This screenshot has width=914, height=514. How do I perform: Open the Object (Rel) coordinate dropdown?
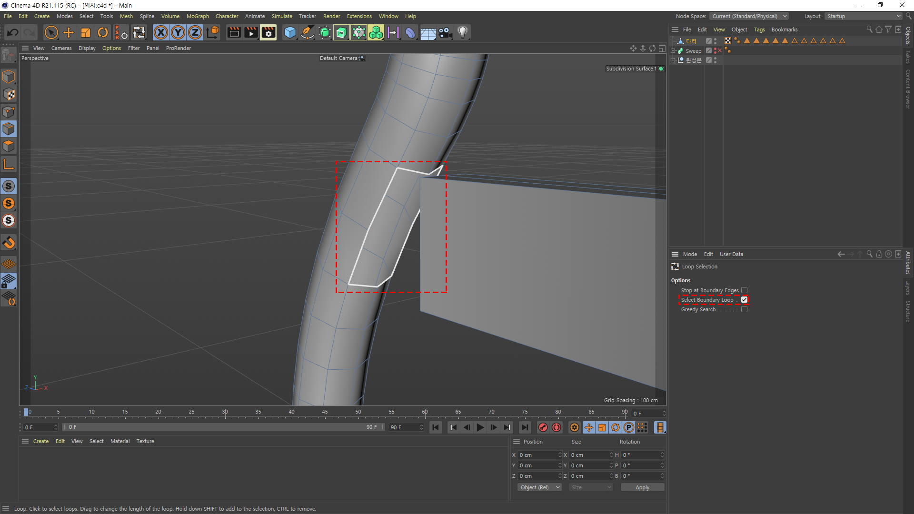click(x=539, y=487)
